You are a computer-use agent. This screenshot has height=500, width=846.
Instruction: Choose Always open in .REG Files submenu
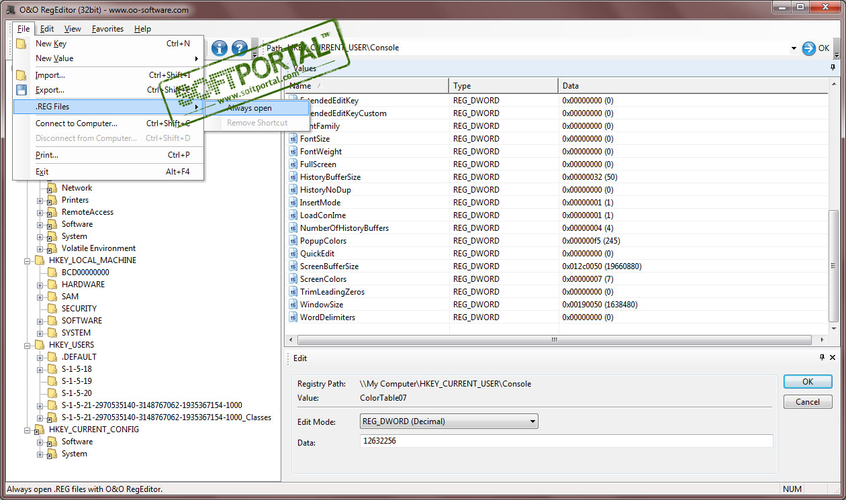[x=256, y=108]
